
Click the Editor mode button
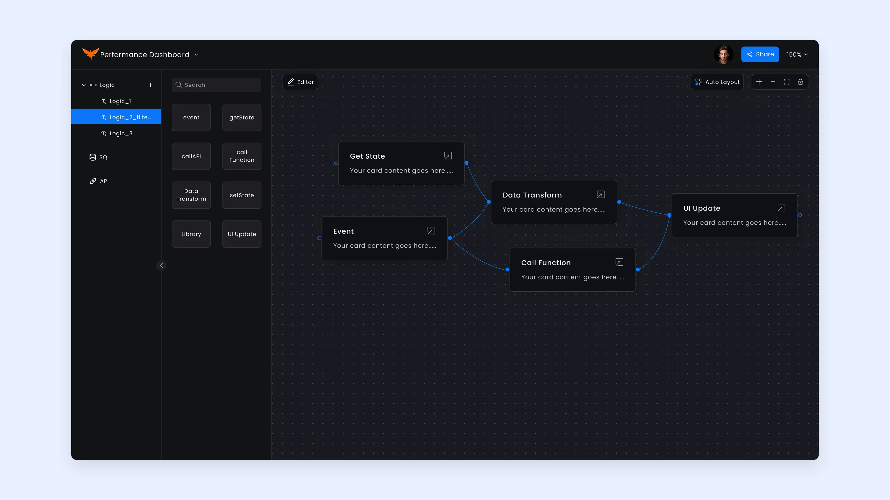tap(300, 82)
